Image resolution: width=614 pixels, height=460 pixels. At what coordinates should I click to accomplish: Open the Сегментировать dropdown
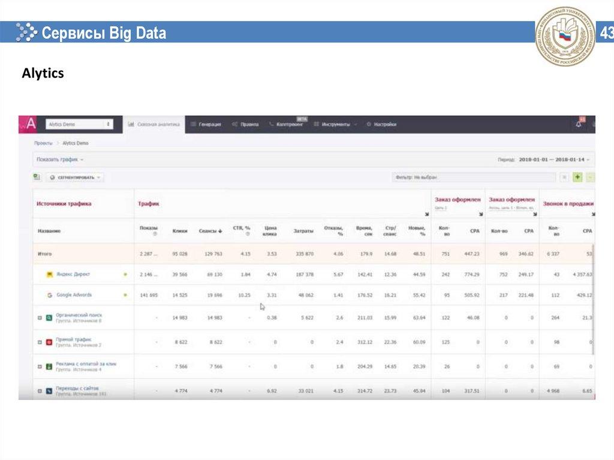(75, 178)
